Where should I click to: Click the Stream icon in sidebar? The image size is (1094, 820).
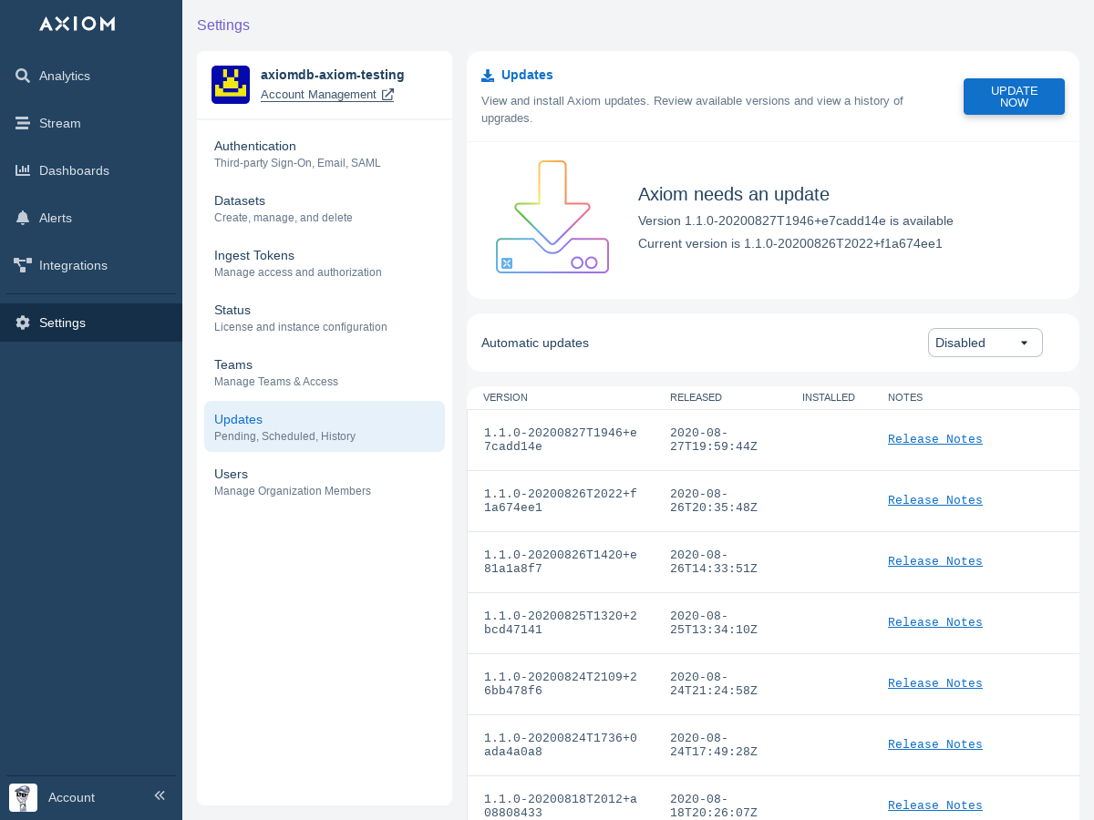coord(23,123)
